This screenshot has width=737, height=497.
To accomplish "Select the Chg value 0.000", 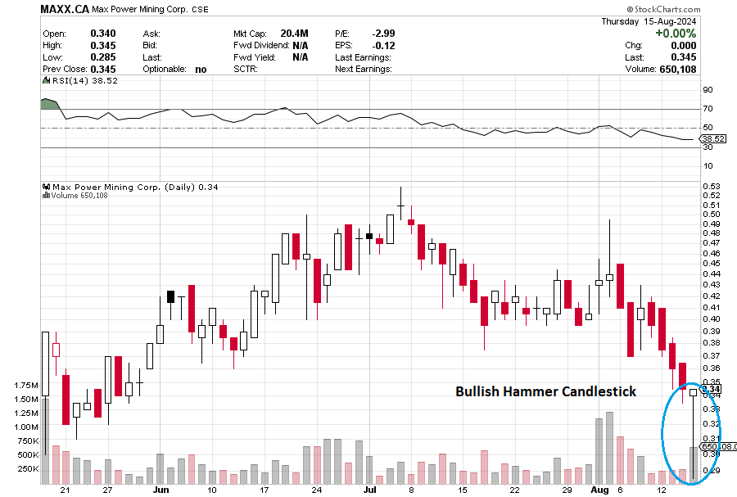I will pos(684,46).
